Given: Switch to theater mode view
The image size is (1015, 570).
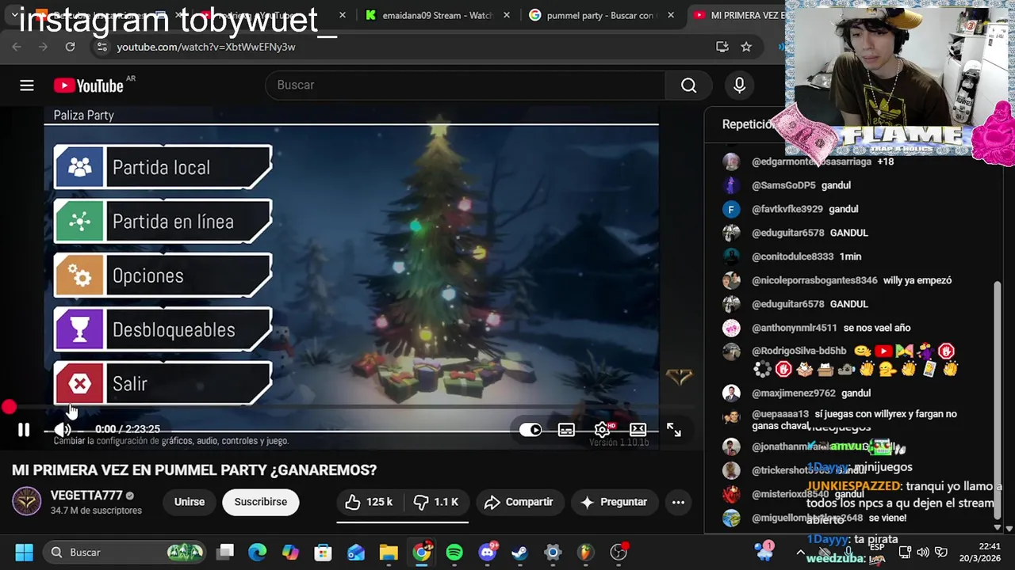Looking at the screenshot, I should click(638, 430).
